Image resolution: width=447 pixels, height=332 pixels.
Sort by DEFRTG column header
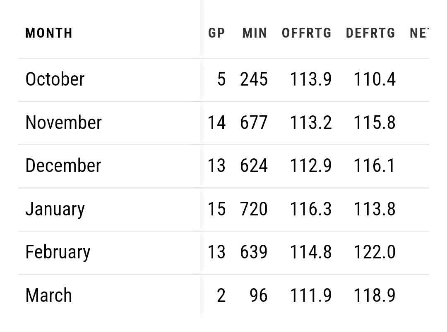click(370, 33)
